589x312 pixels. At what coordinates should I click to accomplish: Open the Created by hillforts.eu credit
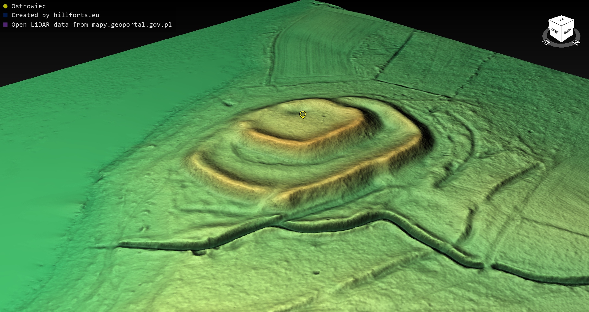[x=55, y=15]
